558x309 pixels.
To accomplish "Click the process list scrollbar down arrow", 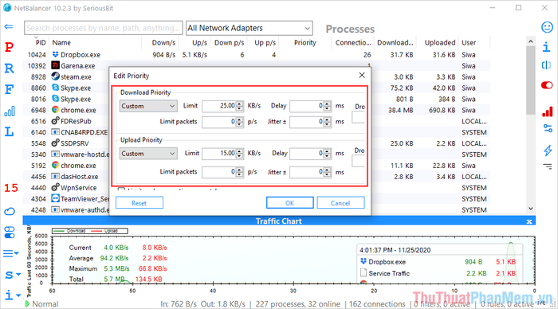I will 531,209.
